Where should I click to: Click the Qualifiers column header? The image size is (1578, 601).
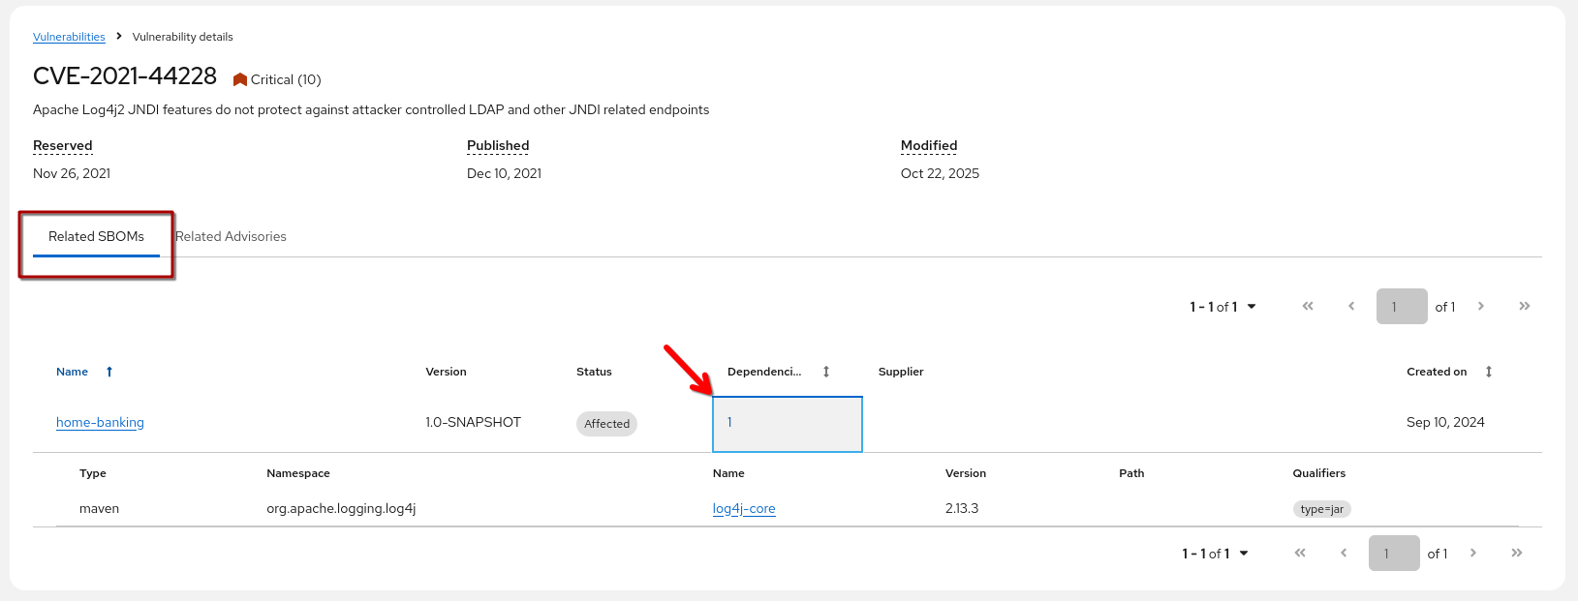click(1319, 473)
